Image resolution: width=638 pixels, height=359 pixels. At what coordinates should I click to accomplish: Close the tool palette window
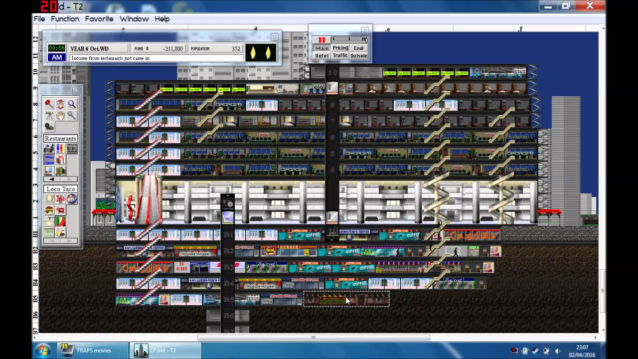[76, 90]
